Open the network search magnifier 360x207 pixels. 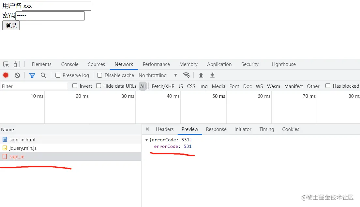(43, 75)
